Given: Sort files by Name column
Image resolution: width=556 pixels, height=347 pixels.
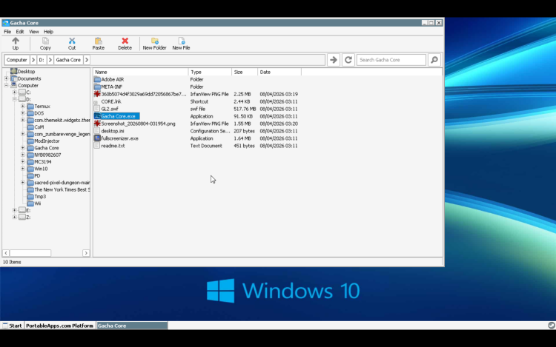Looking at the screenshot, I should click(140, 72).
